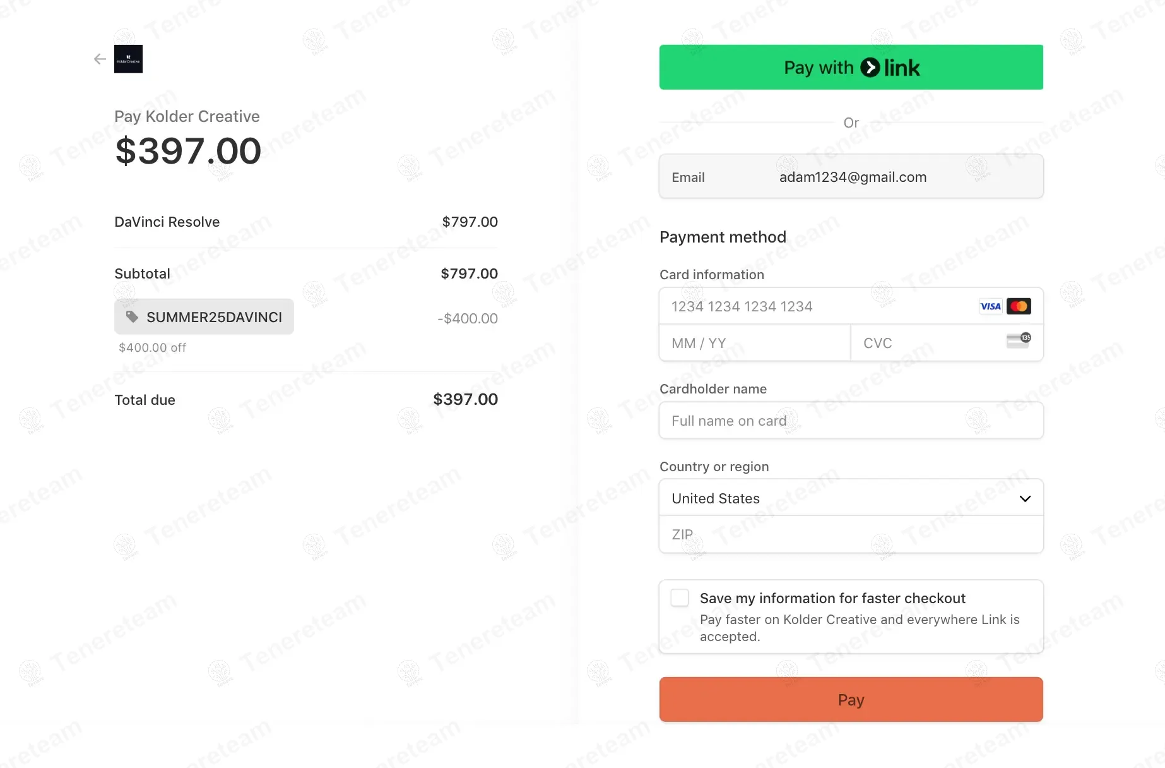The image size is (1165, 768).
Task: Click the SUMMER25DAVINCI promo code badge
Action: click(x=204, y=317)
